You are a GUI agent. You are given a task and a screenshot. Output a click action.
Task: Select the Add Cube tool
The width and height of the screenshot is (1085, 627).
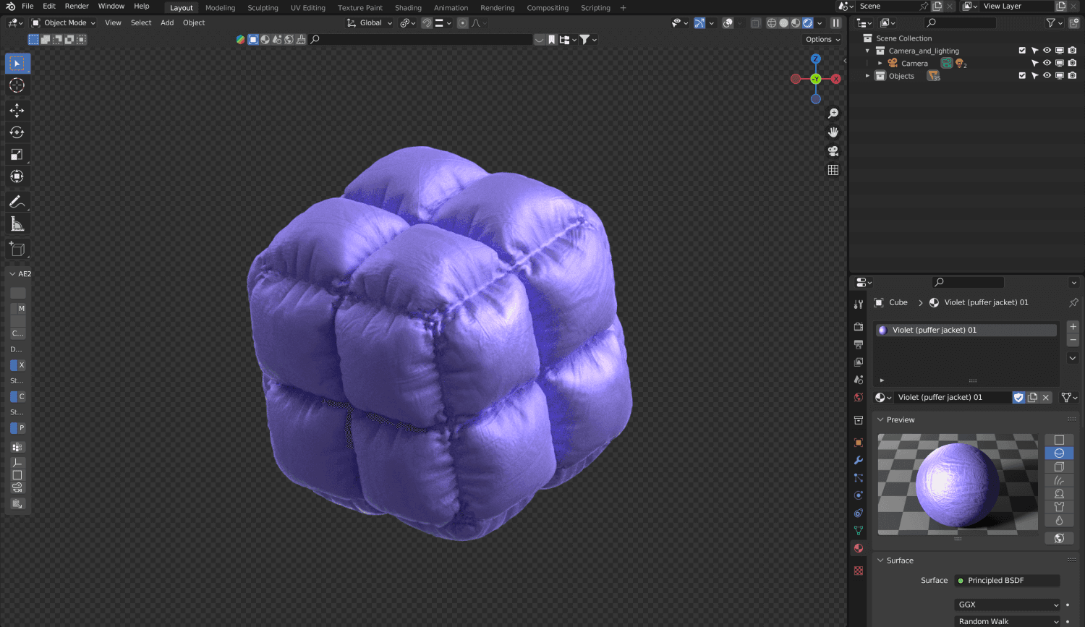click(x=17, y=249)
